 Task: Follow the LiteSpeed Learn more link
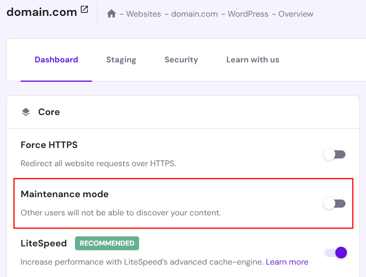point(287,262)
